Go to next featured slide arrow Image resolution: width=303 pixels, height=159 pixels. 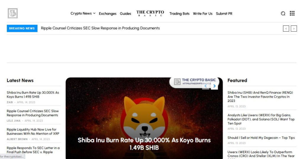pyautogui.click(x=214, y=86)
